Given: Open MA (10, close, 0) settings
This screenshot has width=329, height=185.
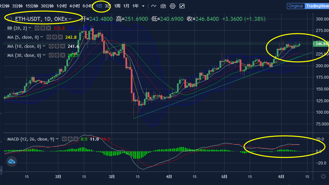Looking at the screenshot, I should click(x=57, y=46).
